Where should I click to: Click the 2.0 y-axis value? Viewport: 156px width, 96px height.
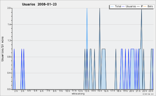[9, 8]
